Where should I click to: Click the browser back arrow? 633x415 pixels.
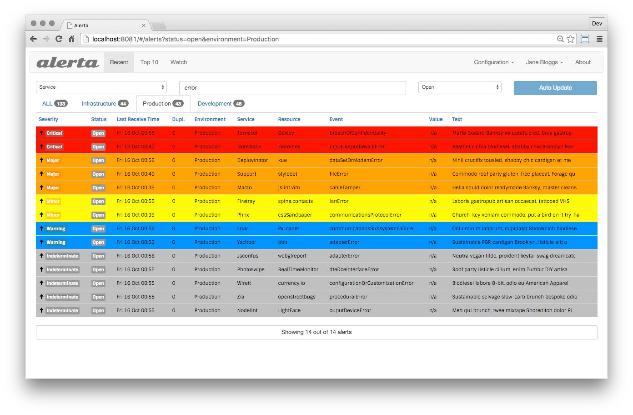[33, 39]
